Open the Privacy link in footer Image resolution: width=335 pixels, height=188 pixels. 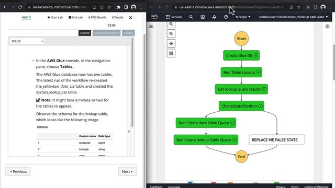(281, 187)
